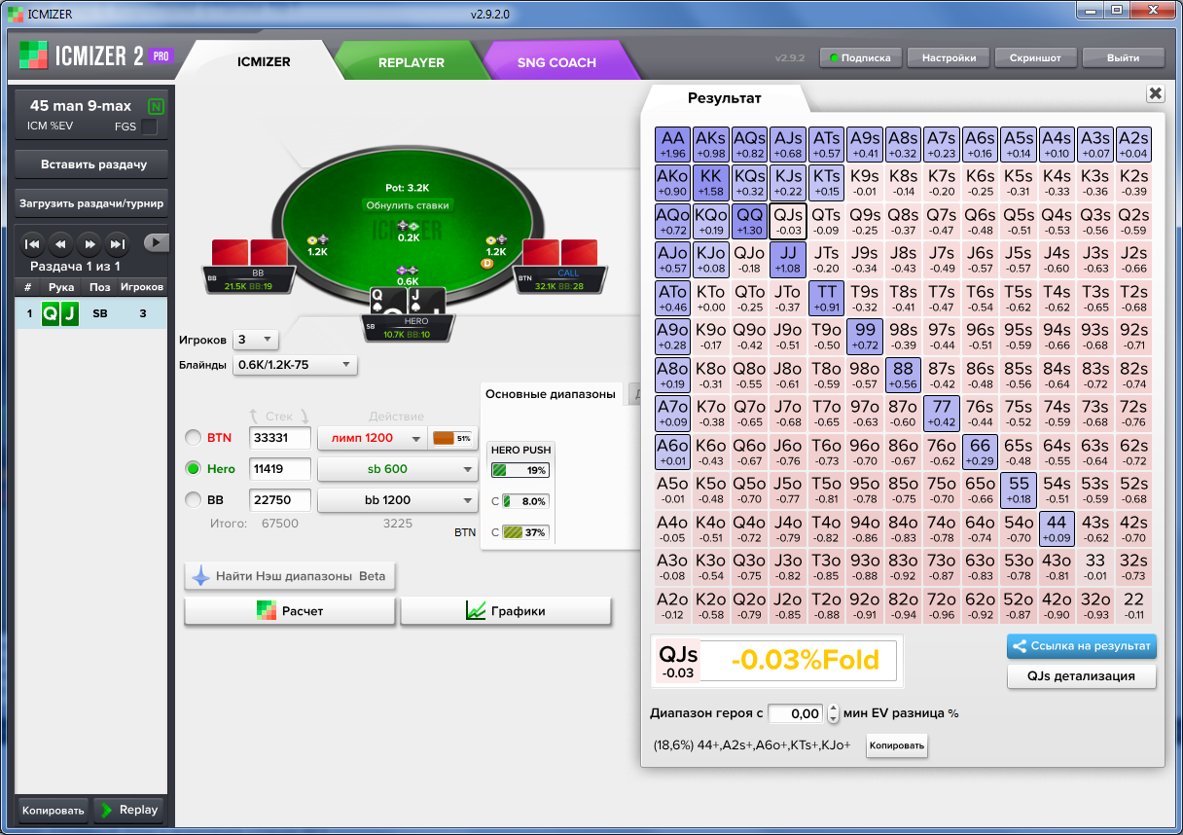Viewport: 1183px width, 835px height.
Task: Click the BB player's red cards
Action: pyautogui.click(x=250, y=252)
